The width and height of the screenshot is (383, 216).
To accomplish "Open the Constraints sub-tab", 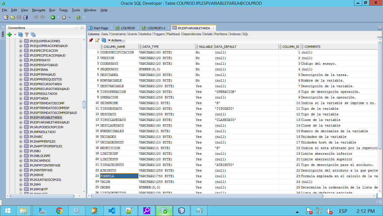I will tap(118, 34).
